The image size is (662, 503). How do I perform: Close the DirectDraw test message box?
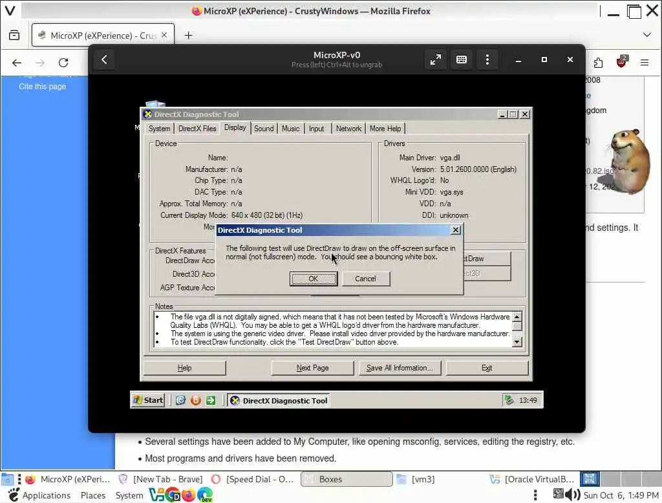point(456,230)
